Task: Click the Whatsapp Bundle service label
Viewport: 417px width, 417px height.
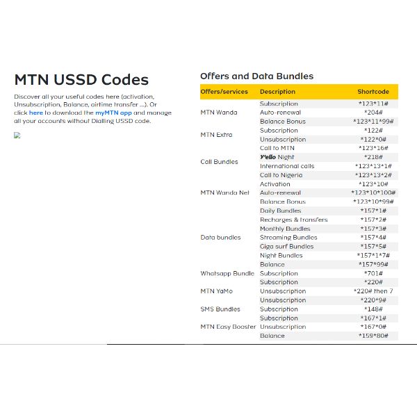Action: point(227,273)
